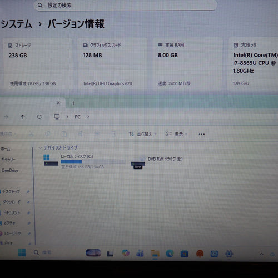278x278 pixels.
Task: Click the settings search box
Action: (x=125, y=5)
